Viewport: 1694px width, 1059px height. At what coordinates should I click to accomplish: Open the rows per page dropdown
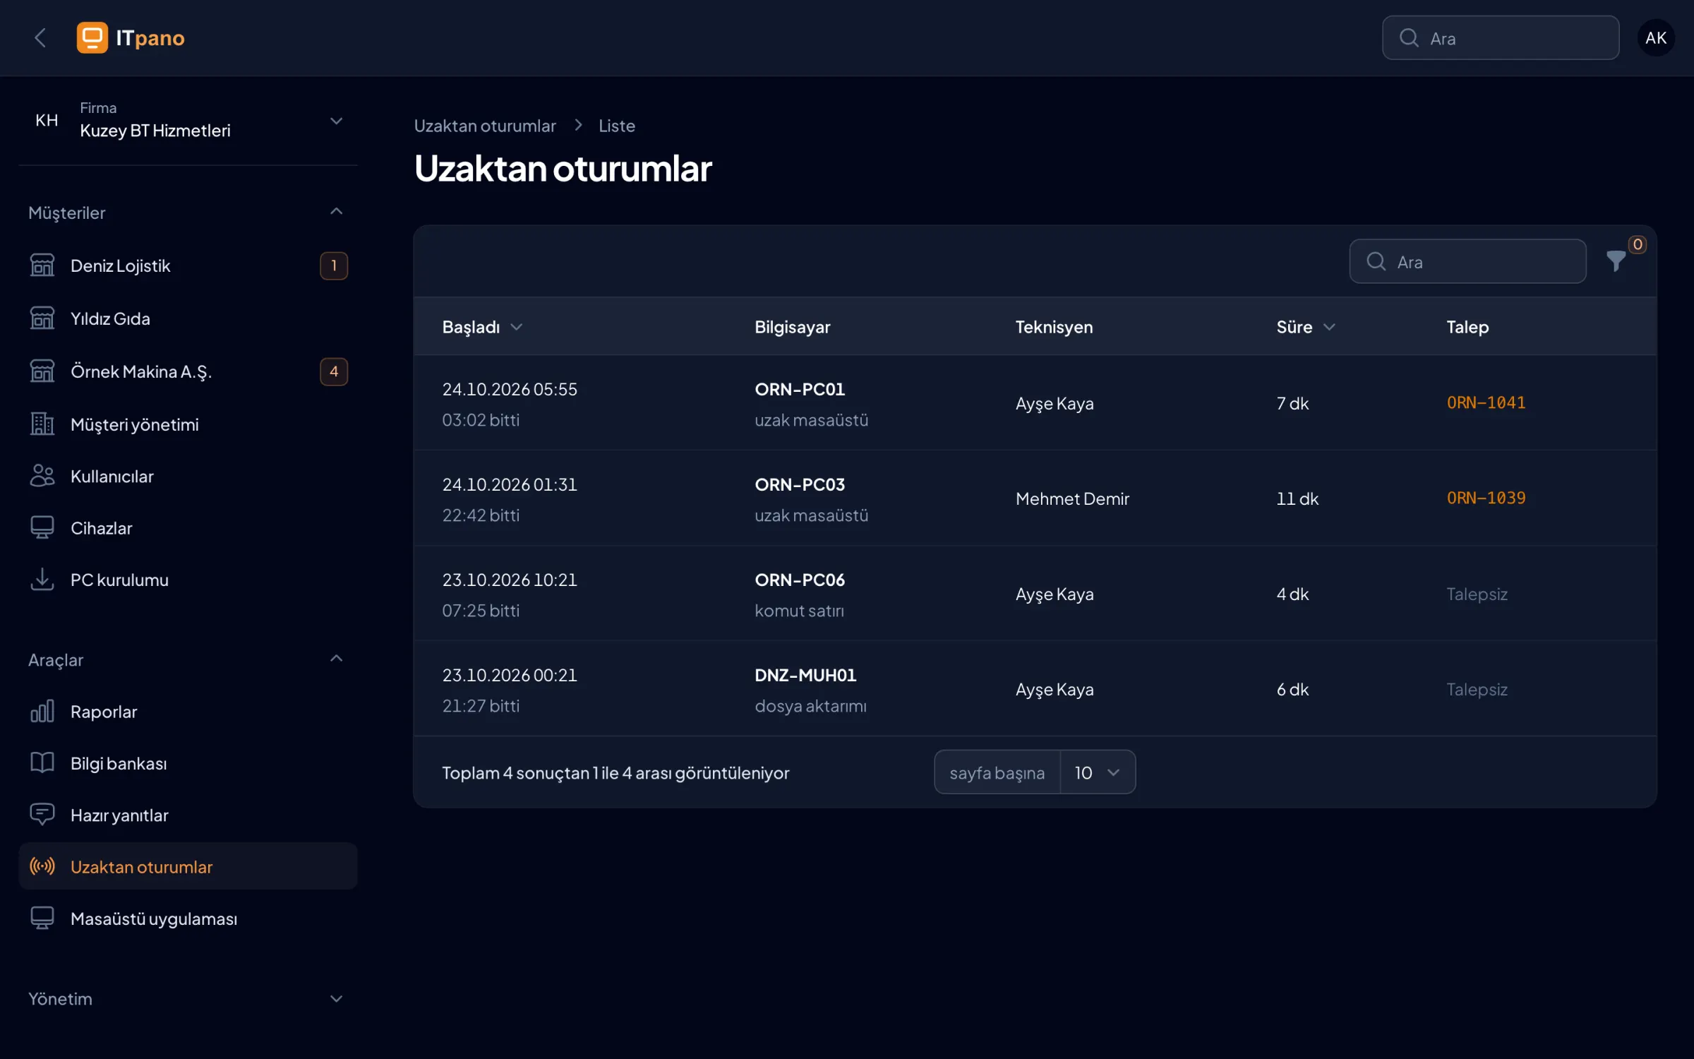[x=1097, y=772]
